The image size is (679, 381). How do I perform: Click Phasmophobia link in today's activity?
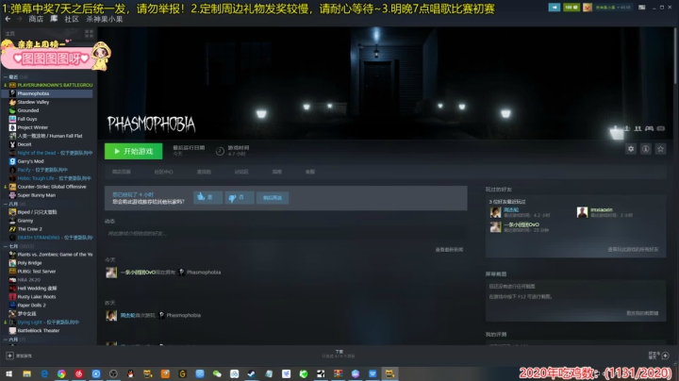click(204, 273)
